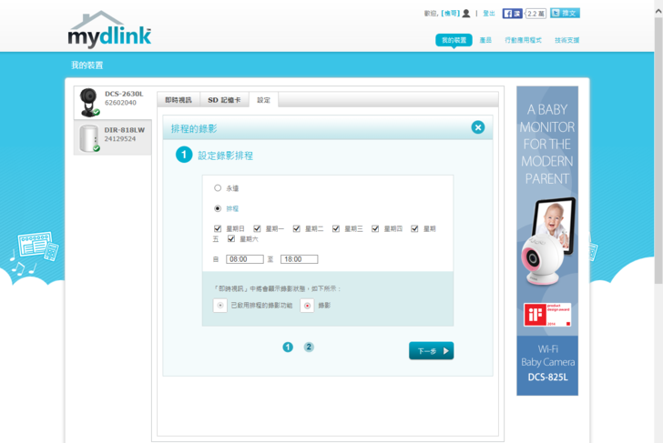
Task: Click the end time field 18:00
Action: 299,259
